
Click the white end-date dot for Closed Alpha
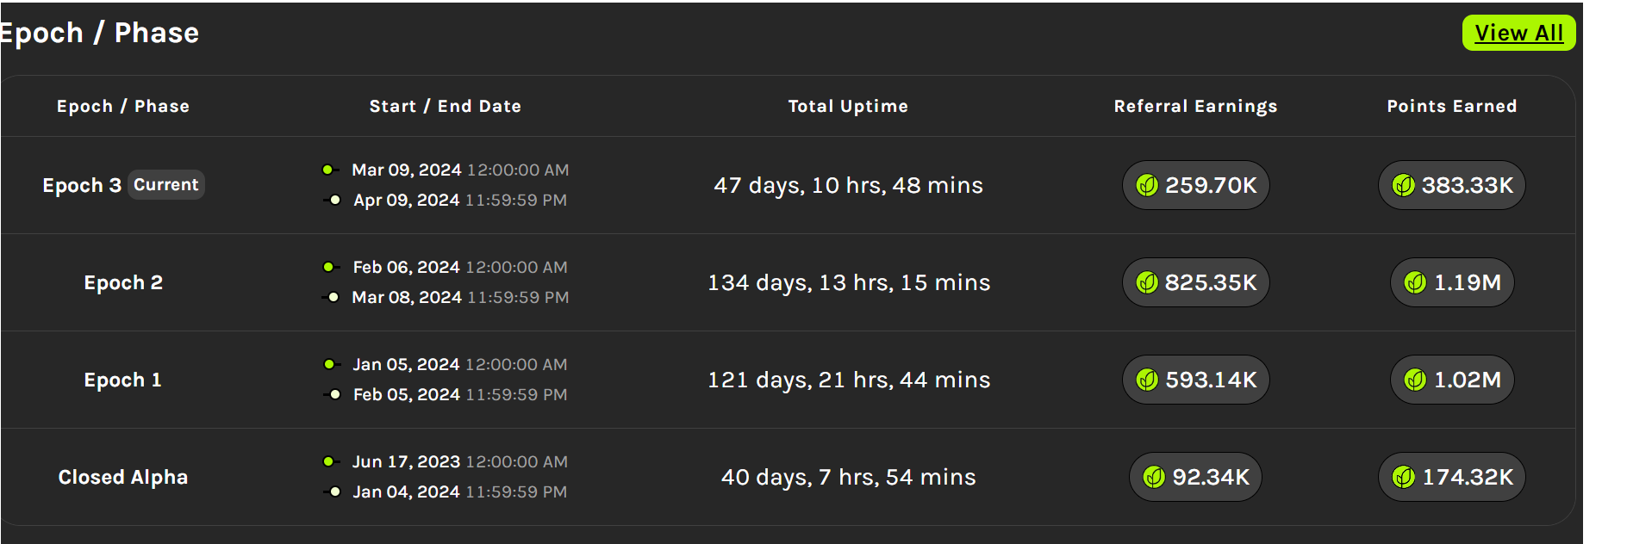334,491
